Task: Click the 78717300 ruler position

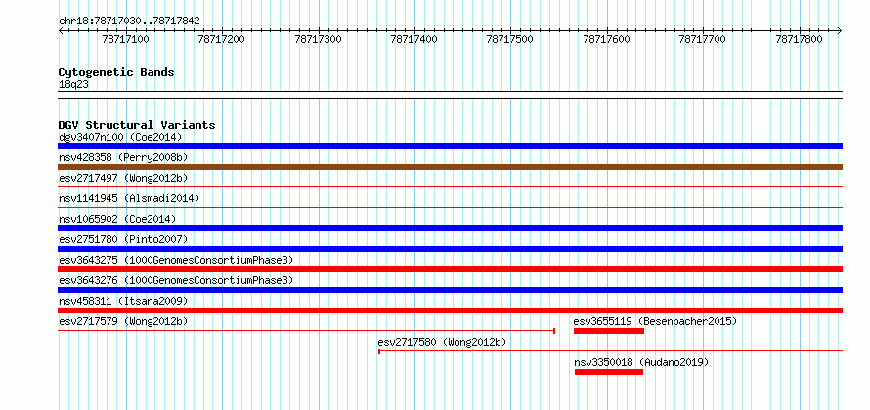Action: coord(318,39)
